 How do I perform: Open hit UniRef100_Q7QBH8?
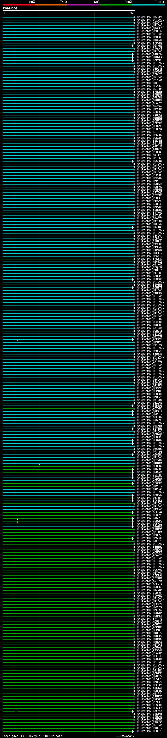pos(150,37)
